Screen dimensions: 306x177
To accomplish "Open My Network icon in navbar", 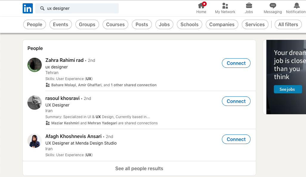I will (225, 6).
